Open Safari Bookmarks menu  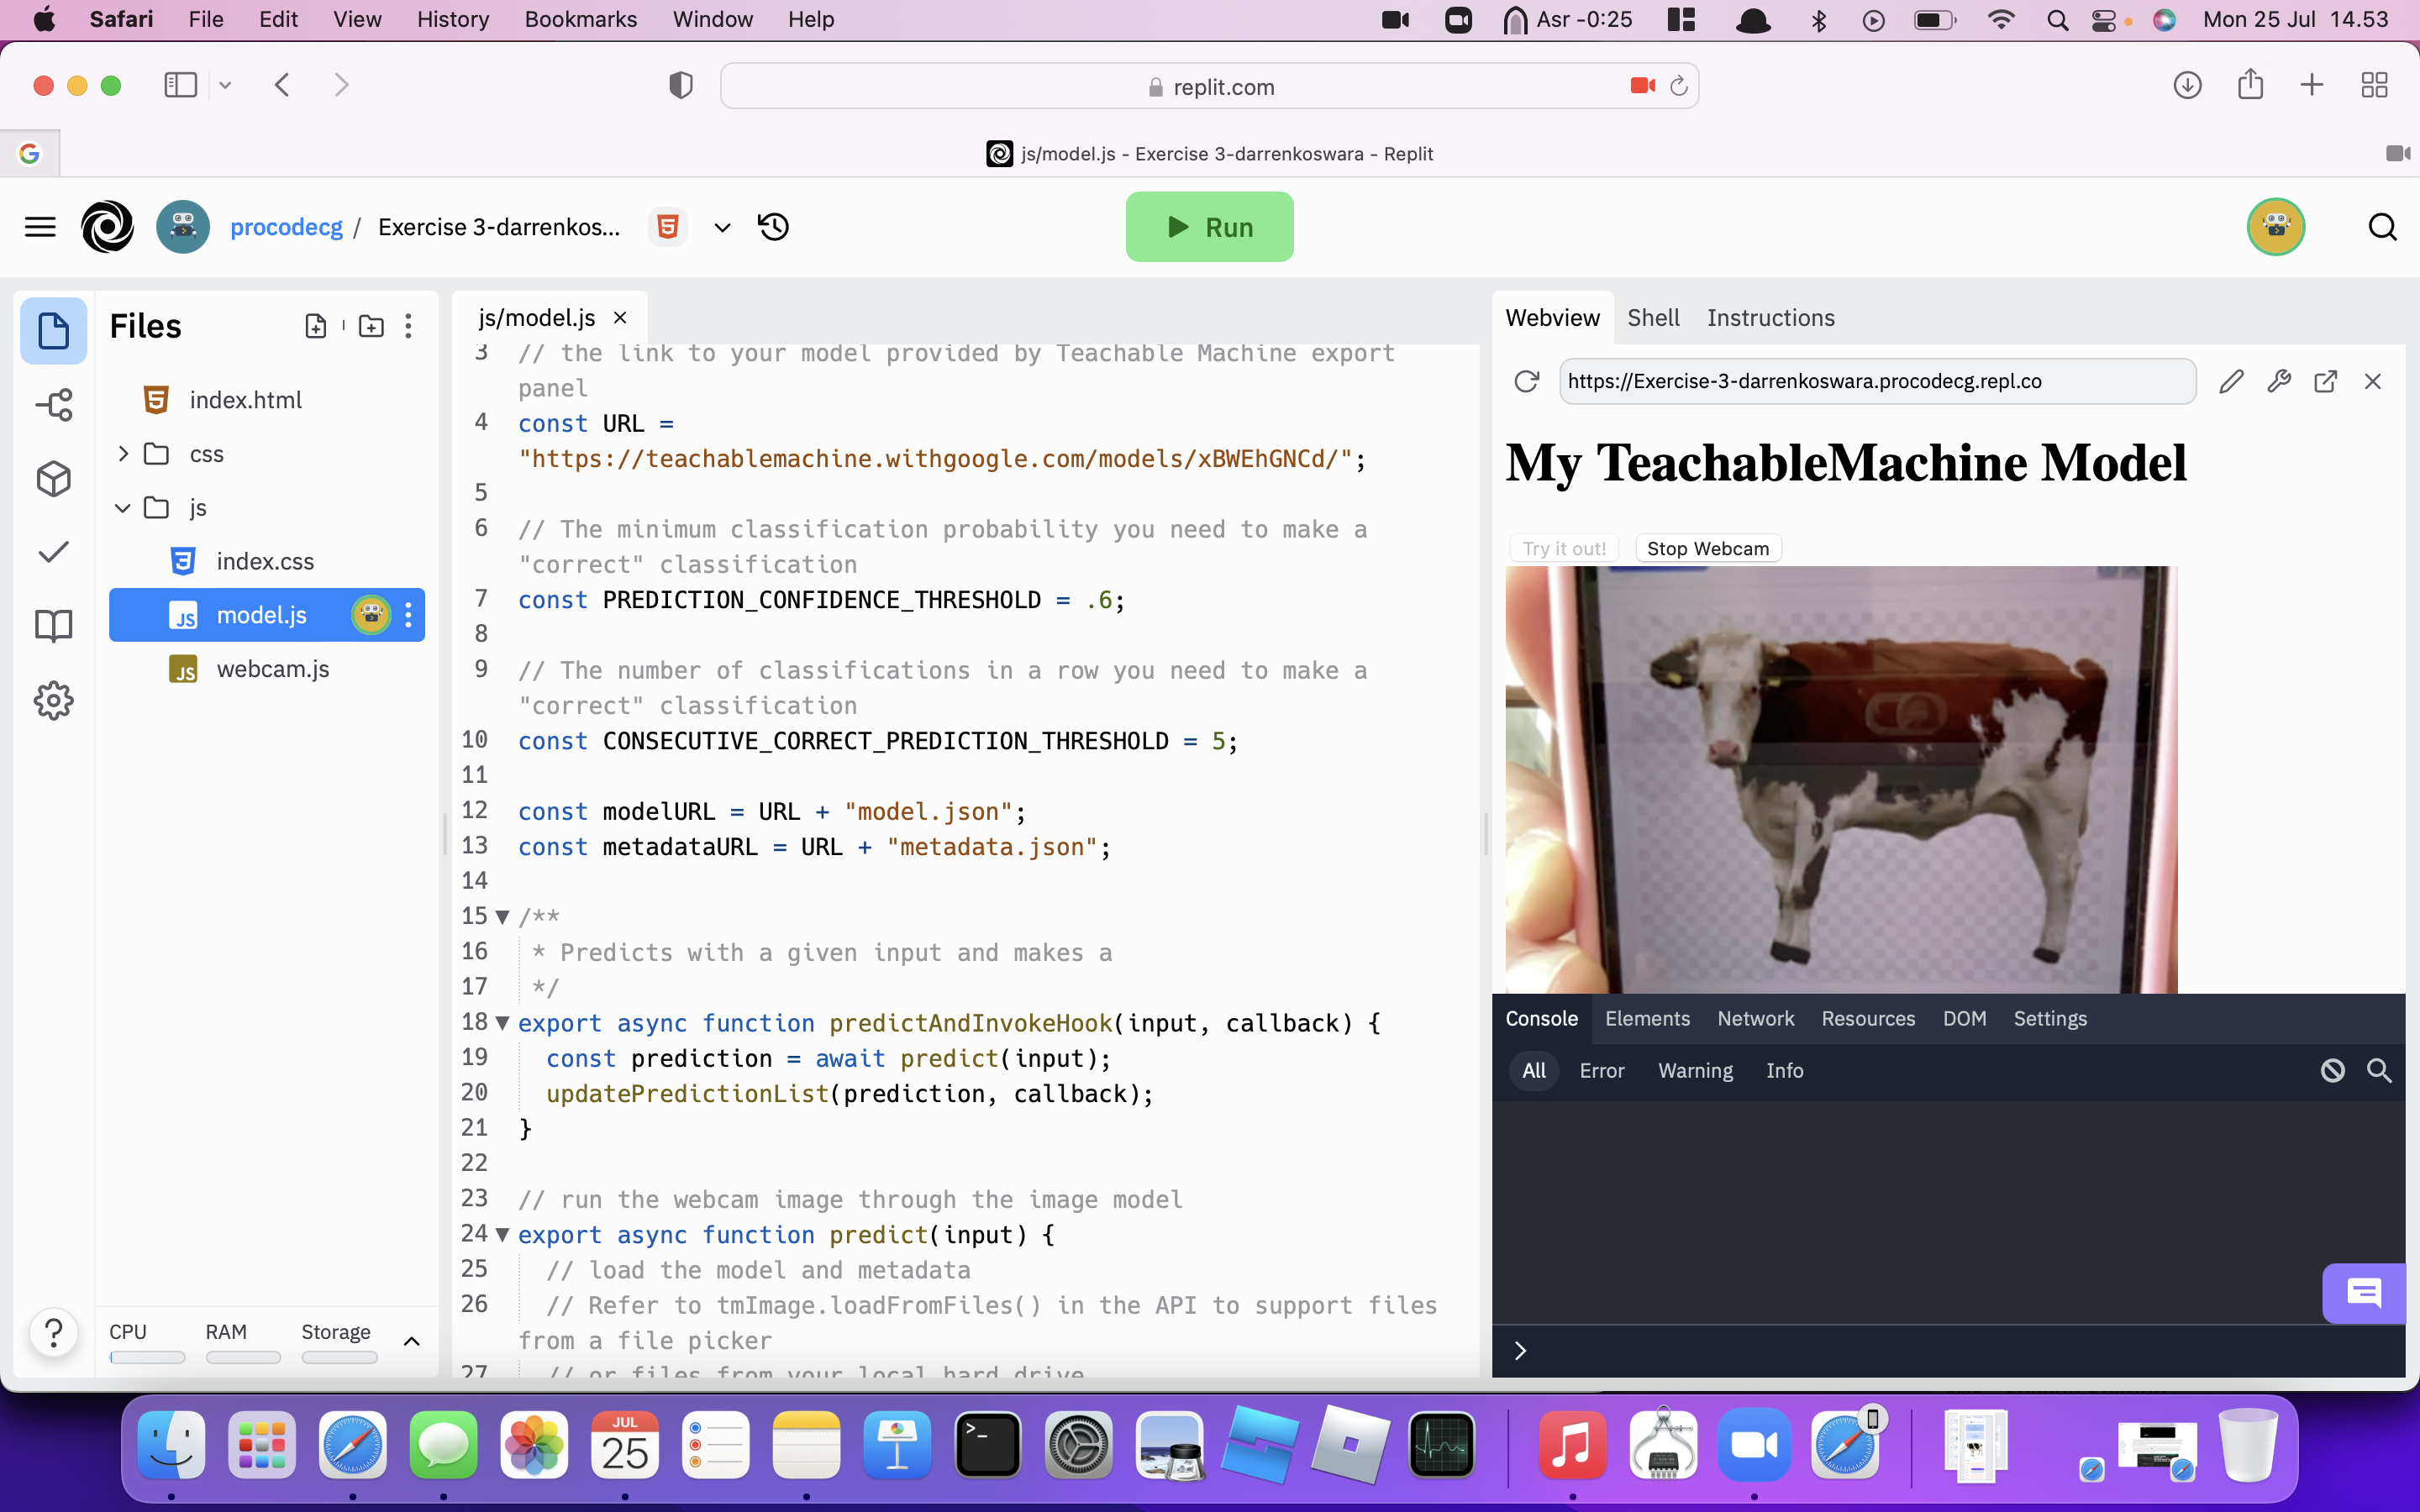click(580, 19)
